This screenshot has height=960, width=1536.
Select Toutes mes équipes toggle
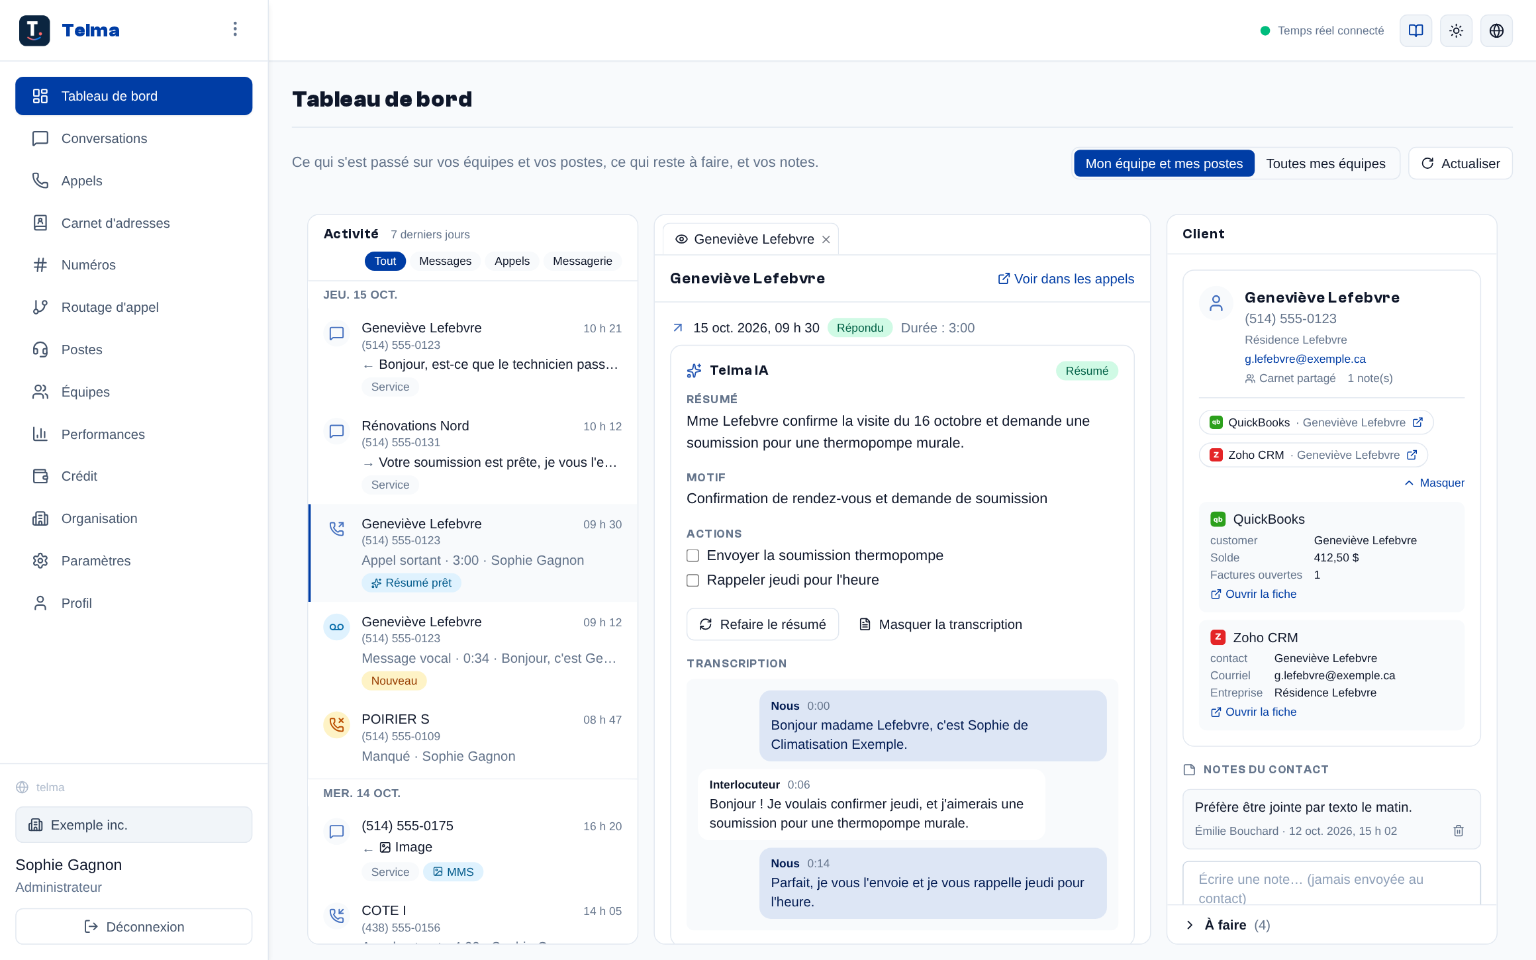click(x=1325, y=164)
